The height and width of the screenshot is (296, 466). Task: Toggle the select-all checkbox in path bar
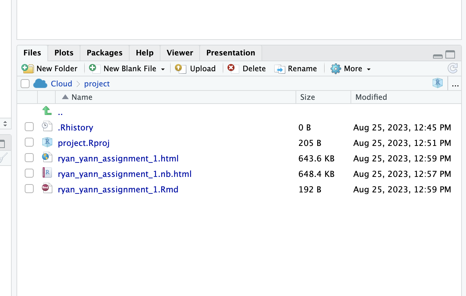coord(25,84)
